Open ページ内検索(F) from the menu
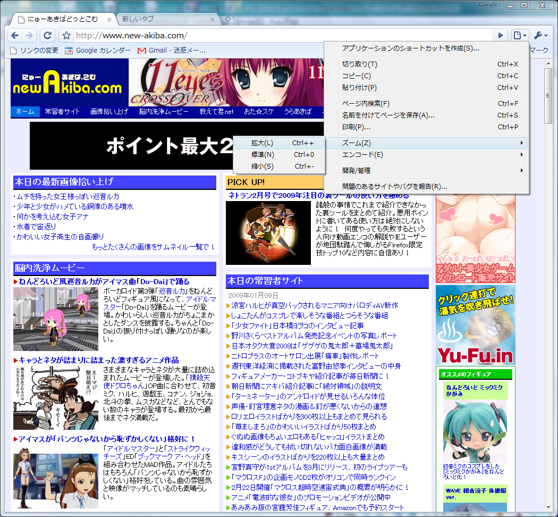 point(426,104)
